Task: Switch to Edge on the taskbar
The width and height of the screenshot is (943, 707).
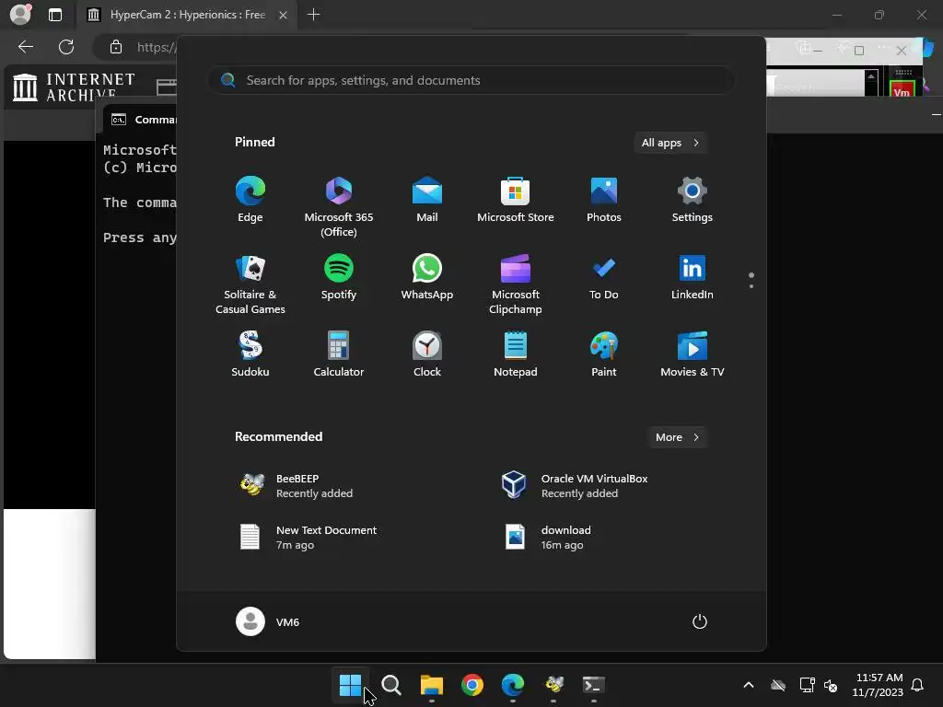Action: (x=513, y=685)
